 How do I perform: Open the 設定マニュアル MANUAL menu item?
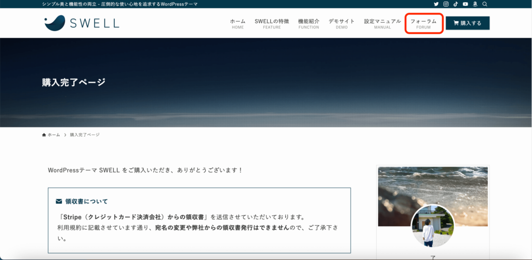[382, 24]
